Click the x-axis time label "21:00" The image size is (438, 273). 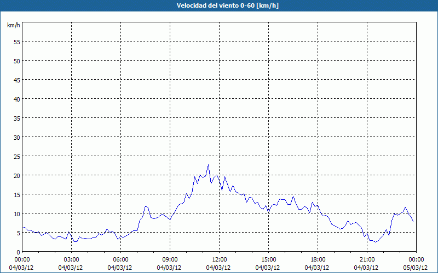(367, 260)
